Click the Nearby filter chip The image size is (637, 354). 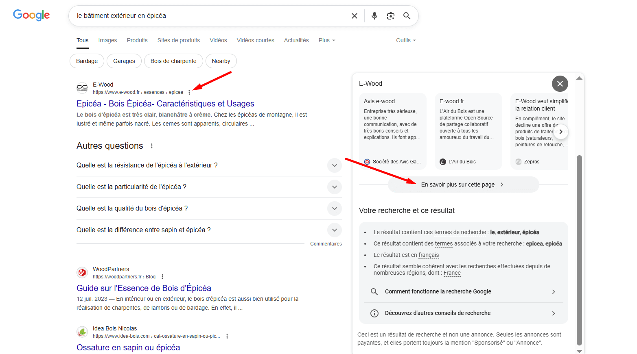point(221,61)
